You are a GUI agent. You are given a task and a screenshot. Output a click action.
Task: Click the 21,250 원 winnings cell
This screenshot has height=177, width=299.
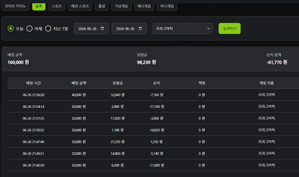(118, 142)
